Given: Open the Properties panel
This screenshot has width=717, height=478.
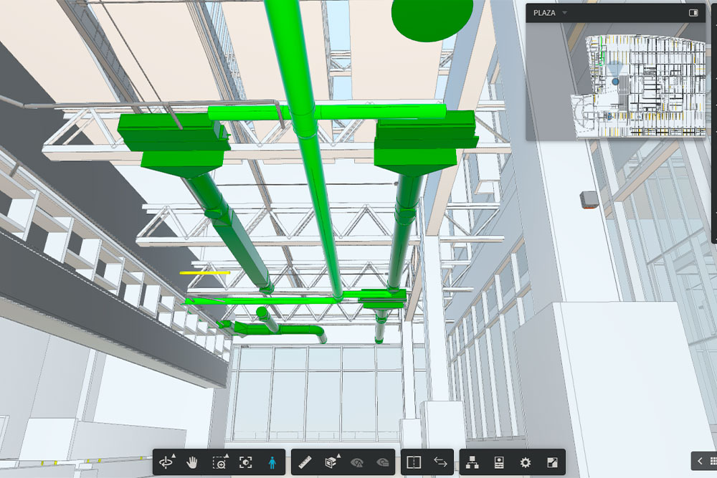Looking at the screenshot, I should [500, 462].
